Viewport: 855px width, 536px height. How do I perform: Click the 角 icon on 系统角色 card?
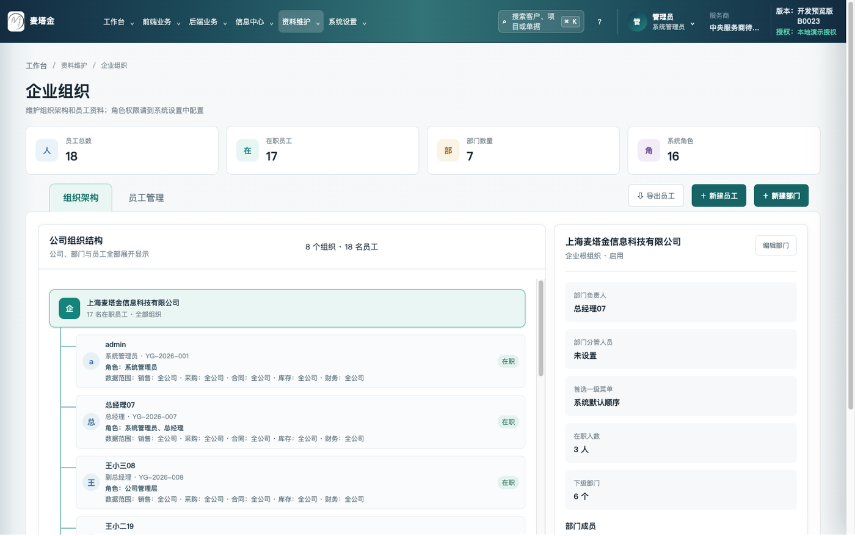(x=649, y=150)
